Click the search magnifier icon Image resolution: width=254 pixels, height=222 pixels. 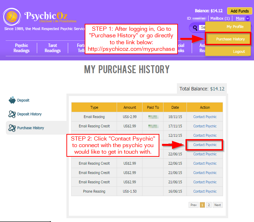coord(195,28)
